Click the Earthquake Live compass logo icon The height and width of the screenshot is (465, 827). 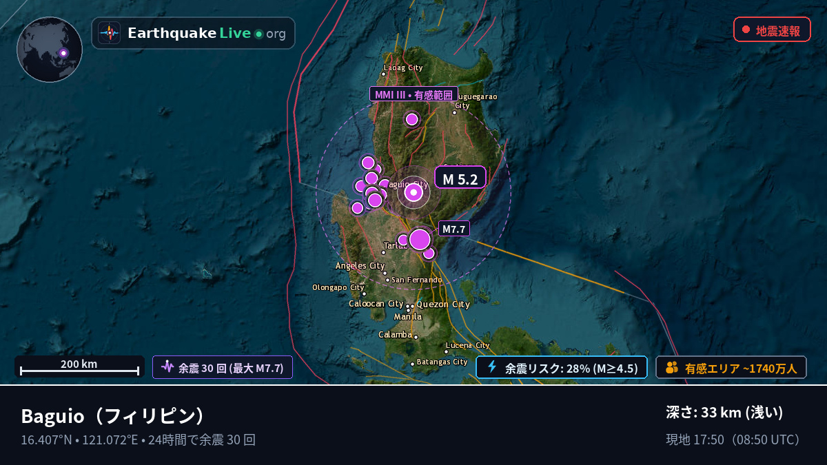pyautogui.click(x=110, y=33)
